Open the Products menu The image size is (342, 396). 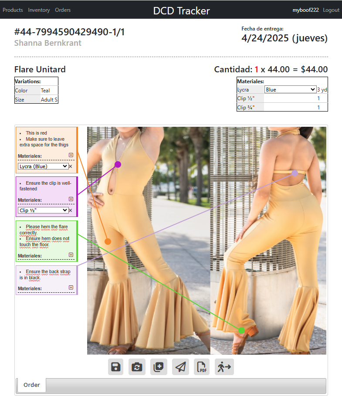coord(13,10)
